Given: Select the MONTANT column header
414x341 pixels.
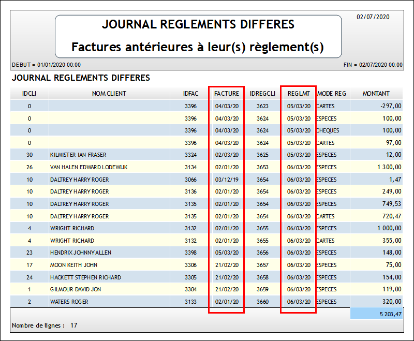Looking at the screenshot, I should tap(376, 94).
